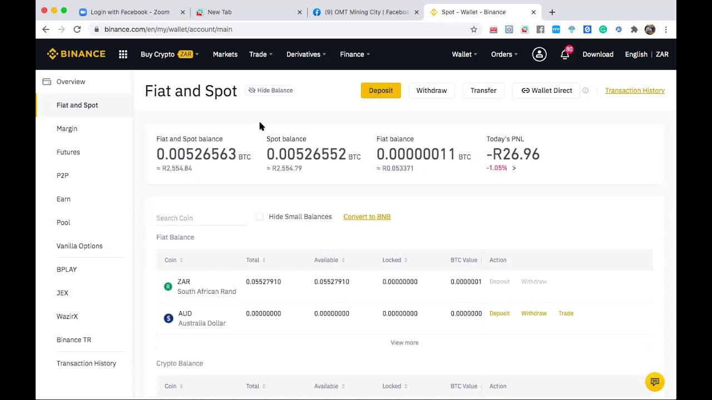
Task: Reload the Binance page
Action: [77, 29]
